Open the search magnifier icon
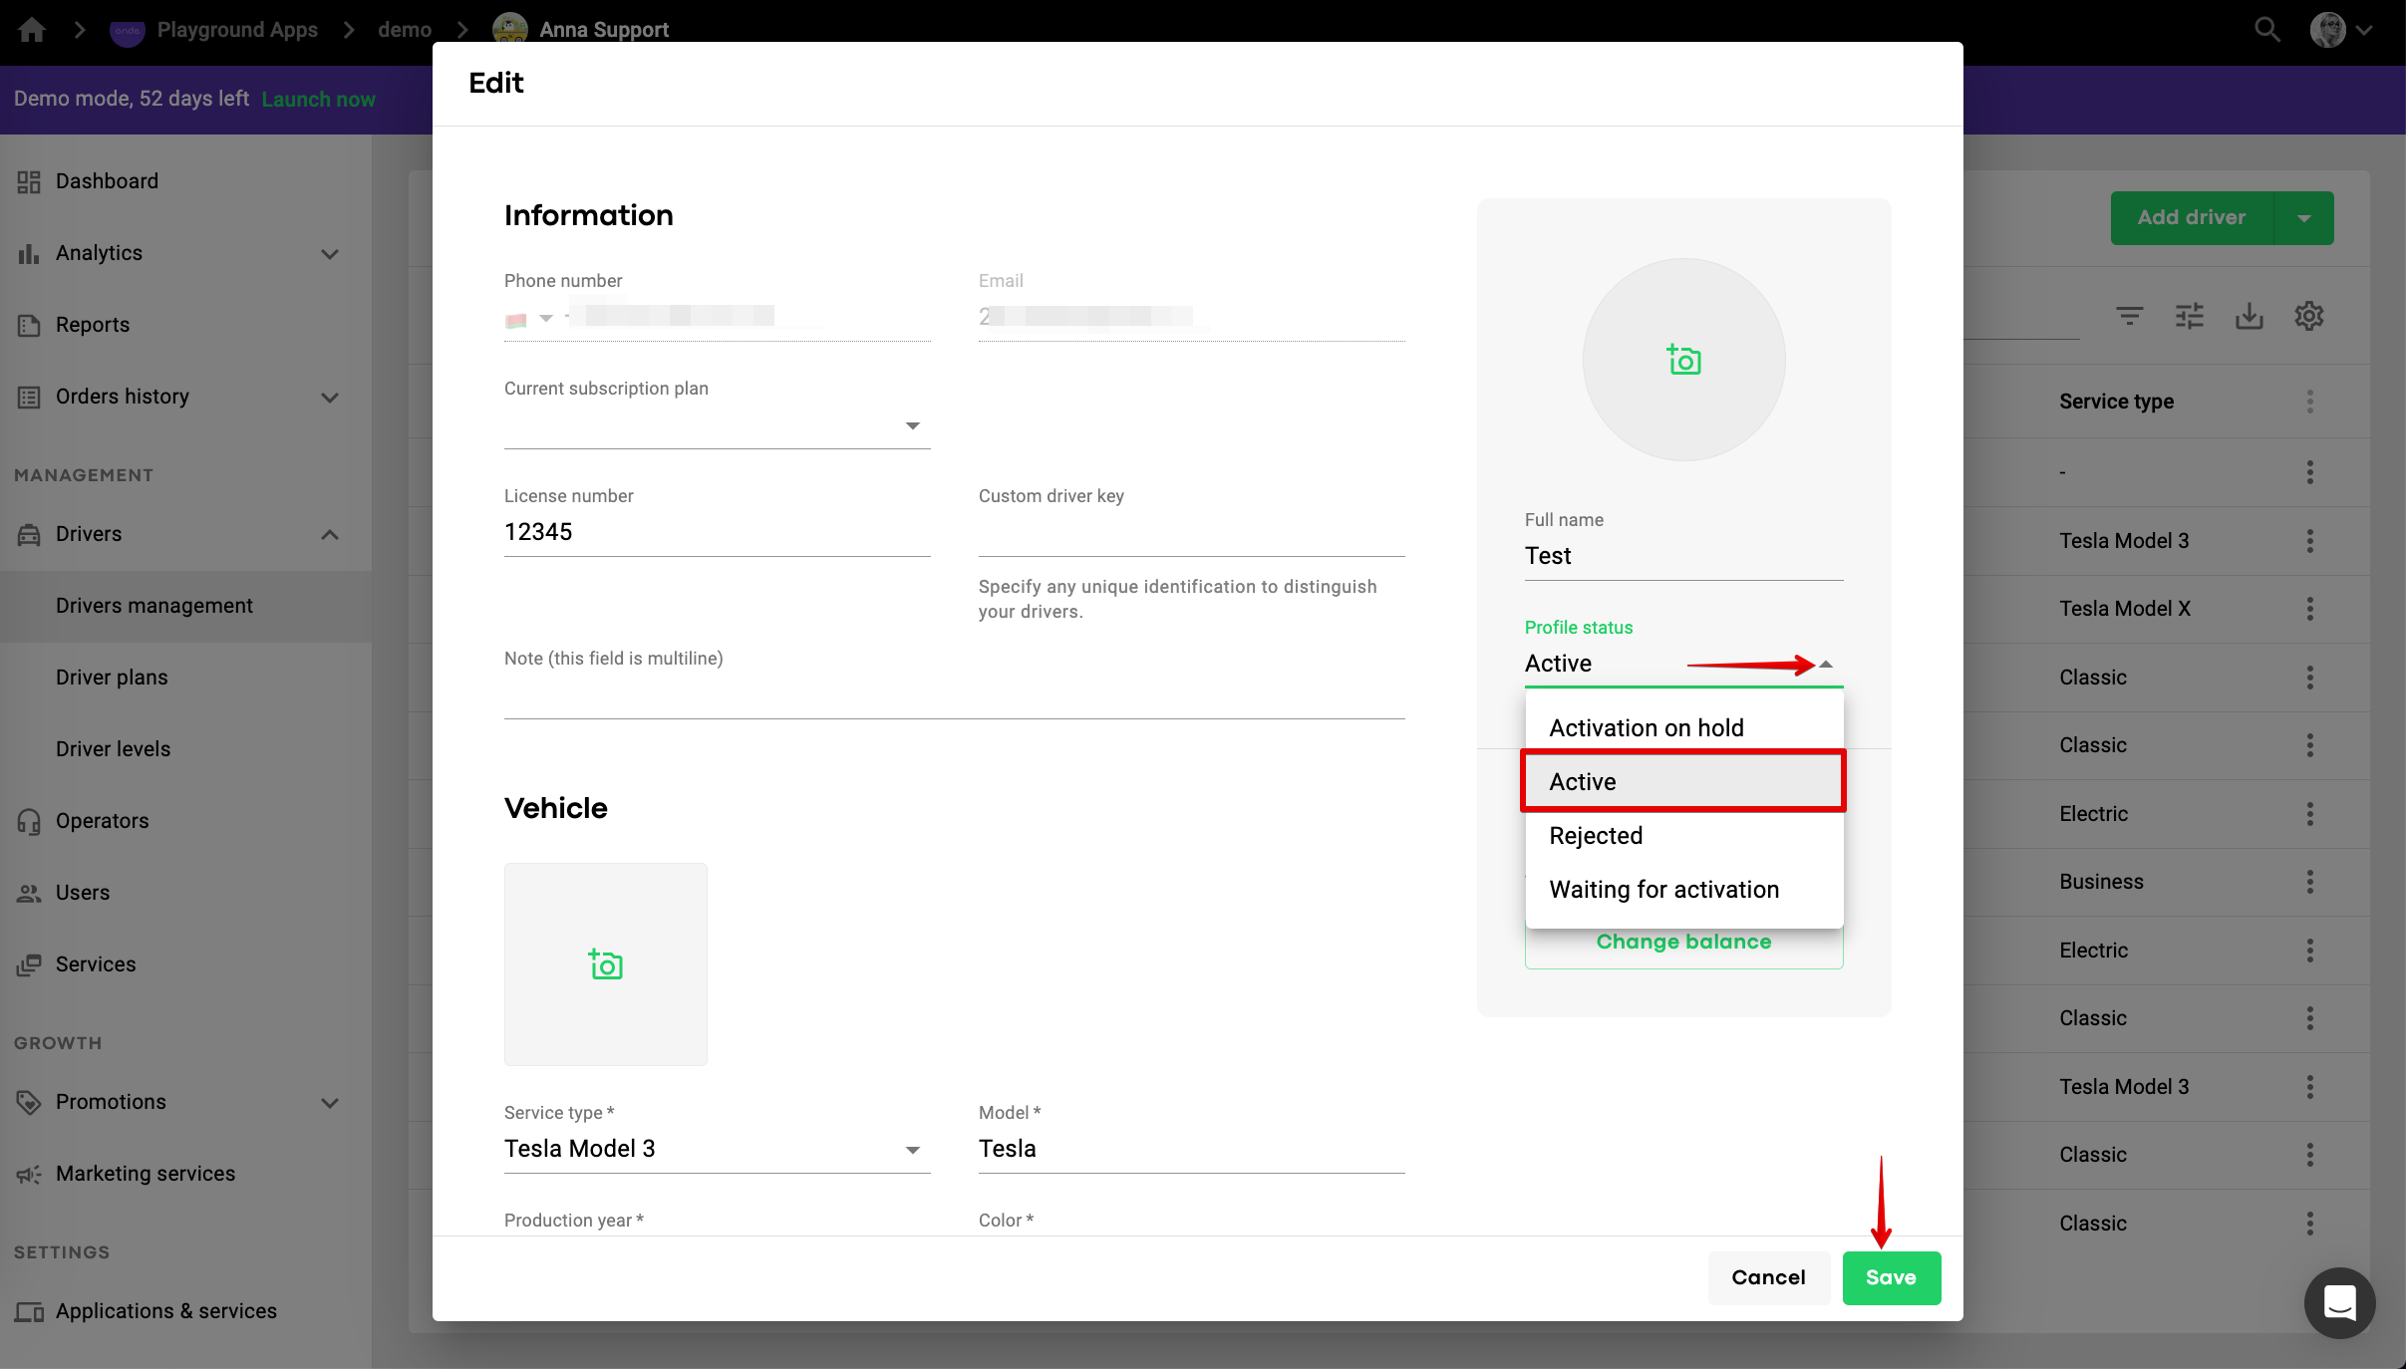This screenshot has width=2406, height=1369. (2267, 30)
